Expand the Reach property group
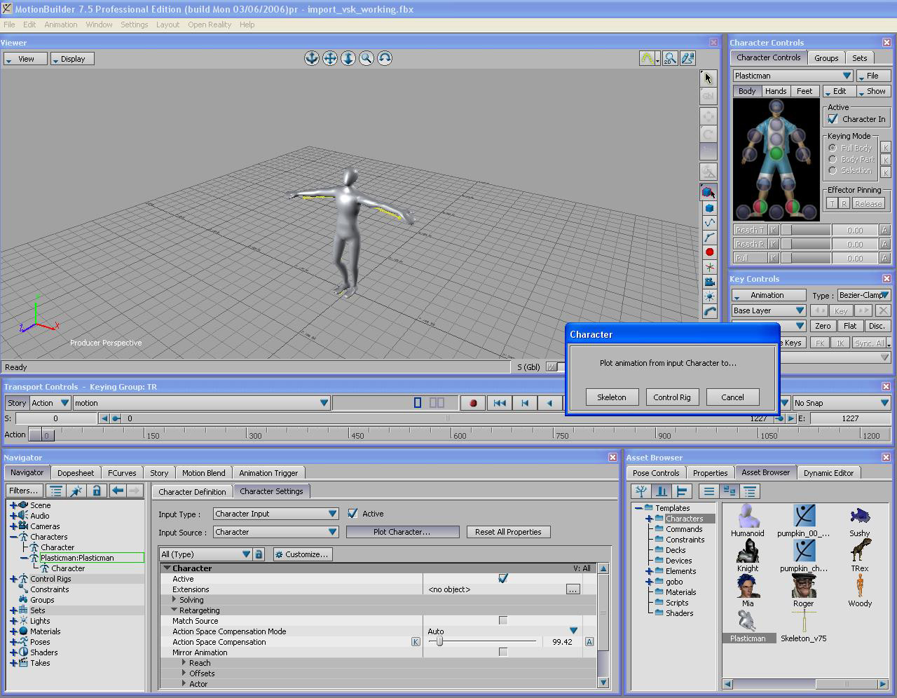 [184, 663]
